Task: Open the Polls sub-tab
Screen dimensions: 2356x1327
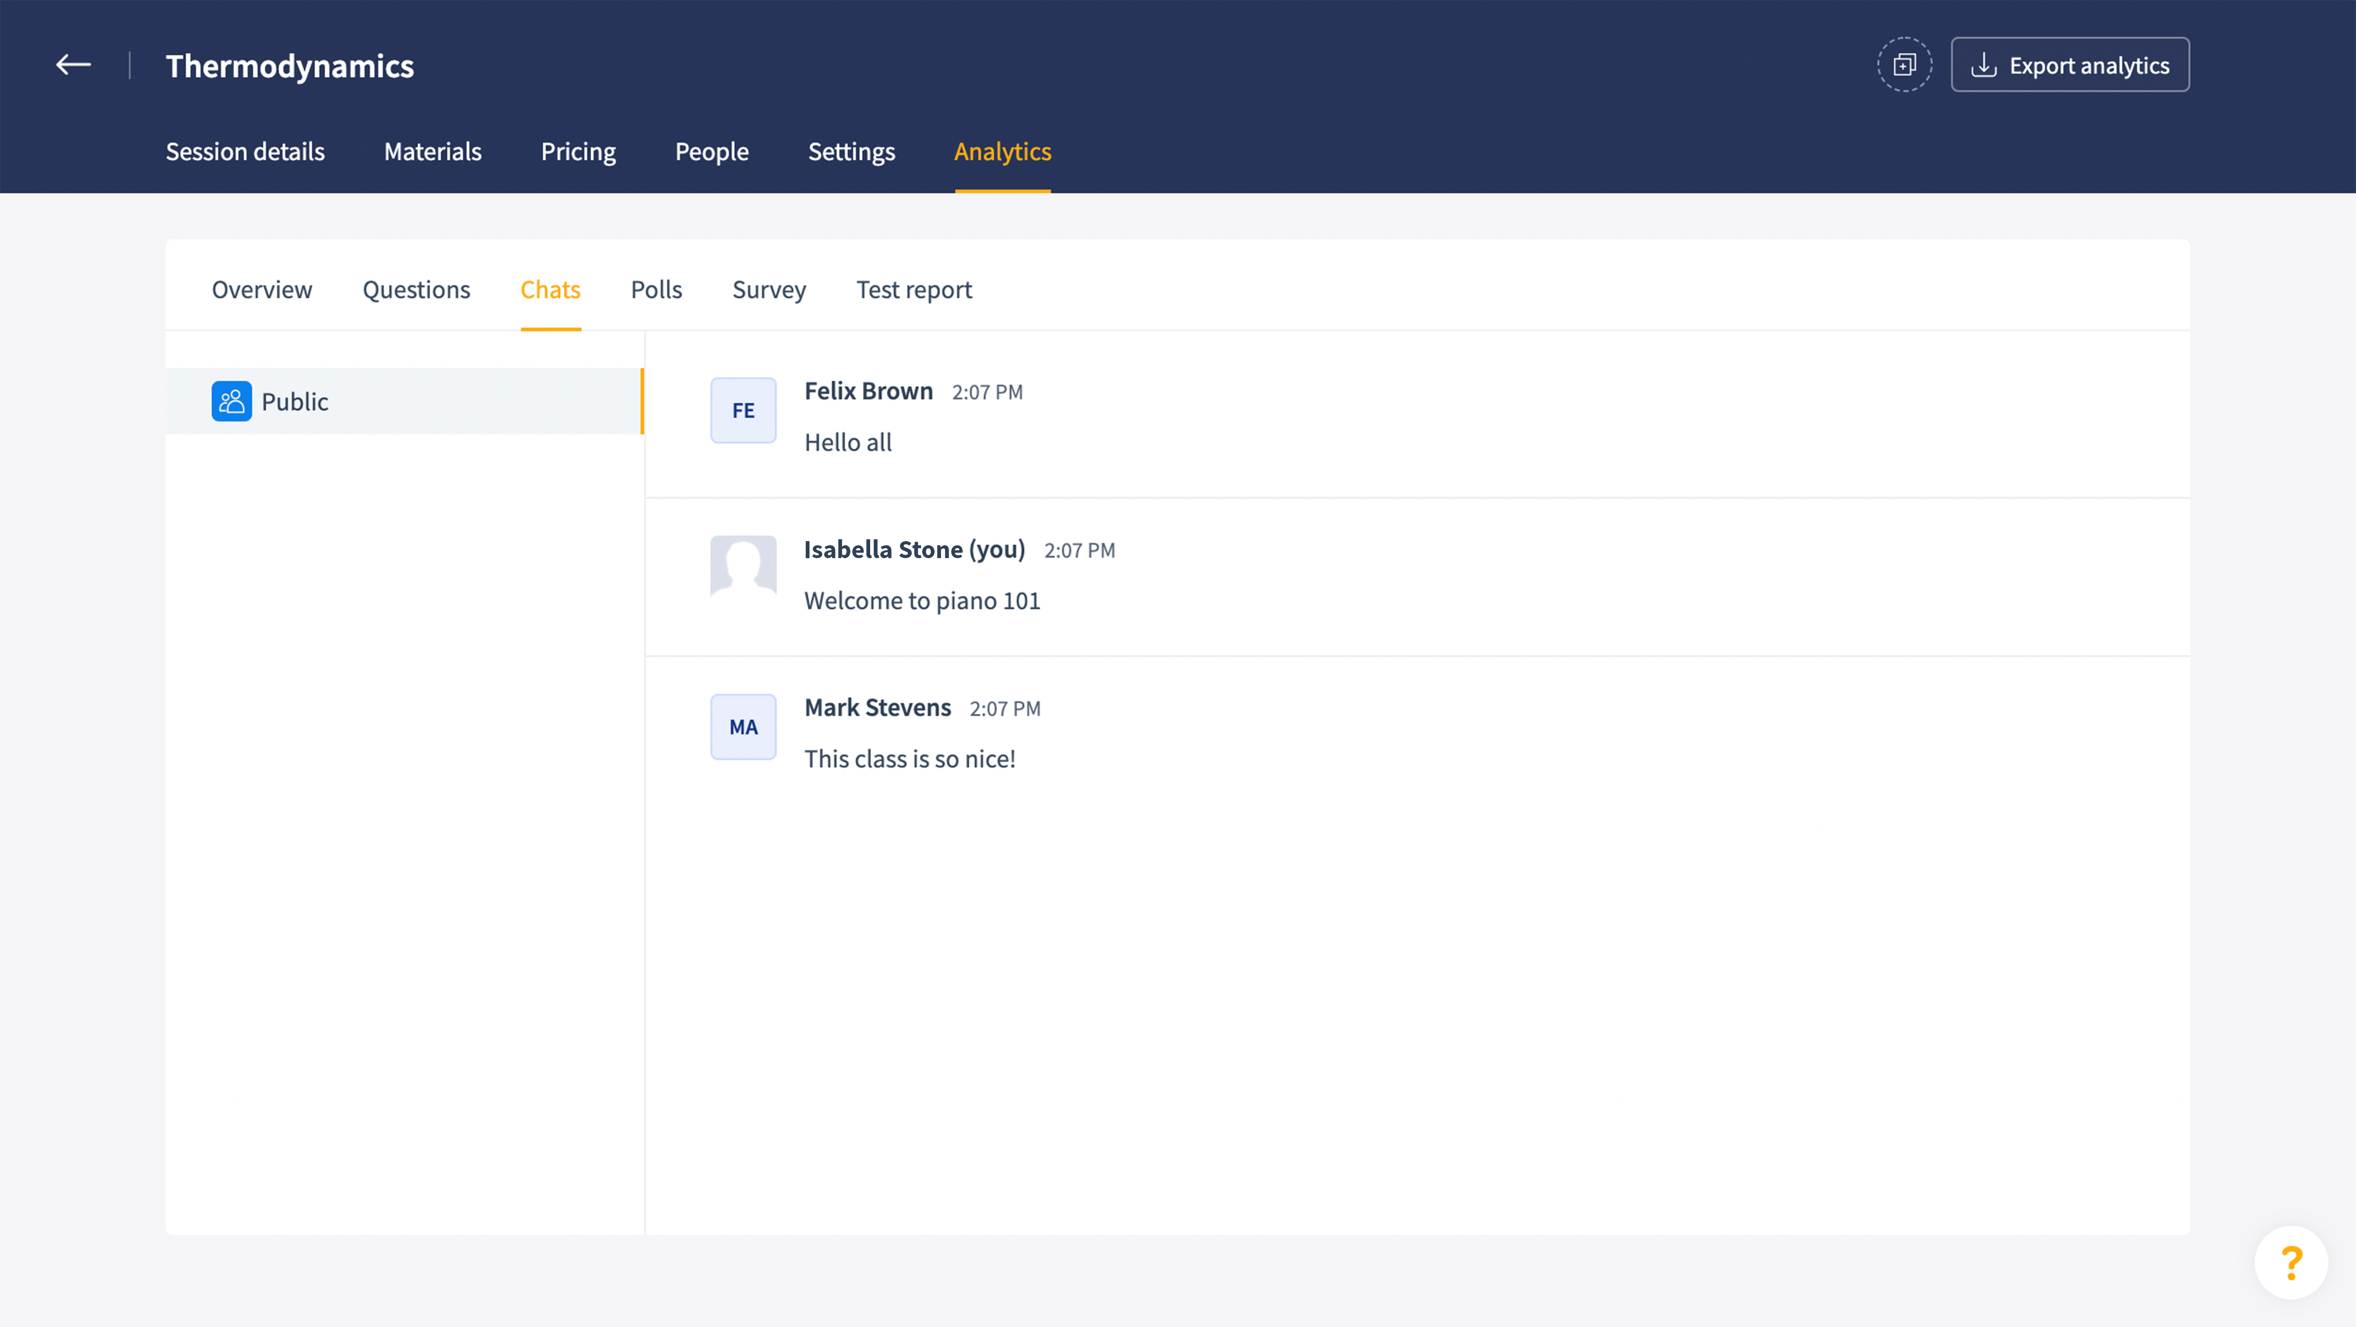Action: pyautogui.click(x=657, y=290)
